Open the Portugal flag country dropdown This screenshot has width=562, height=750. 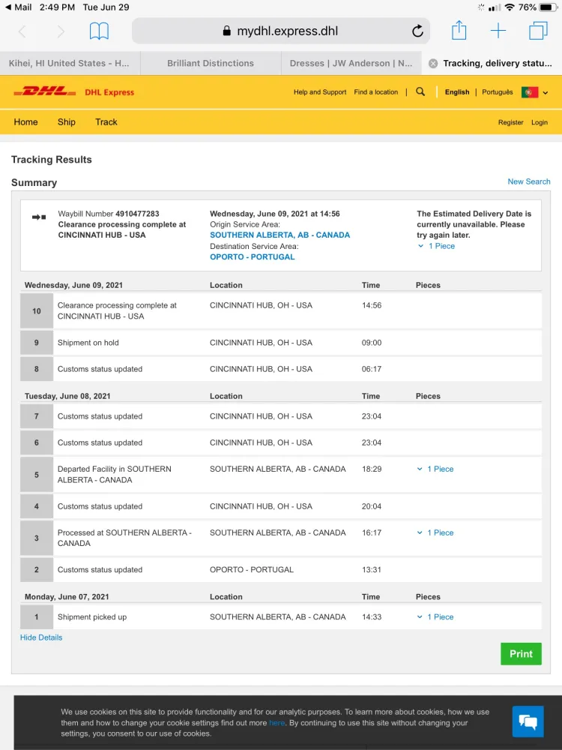click(x=535, y=92)
